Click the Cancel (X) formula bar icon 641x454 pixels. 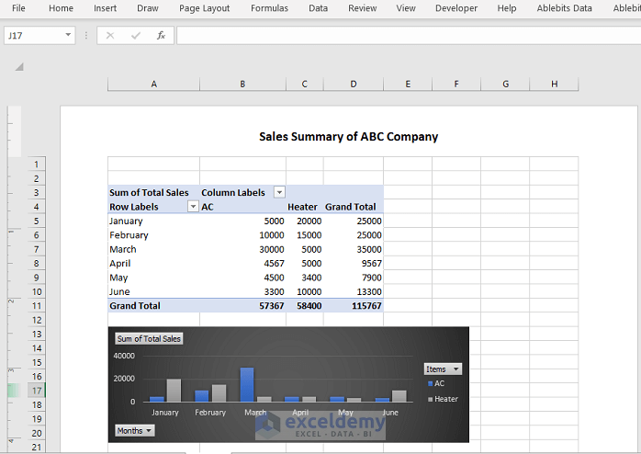tap(110, 36)
